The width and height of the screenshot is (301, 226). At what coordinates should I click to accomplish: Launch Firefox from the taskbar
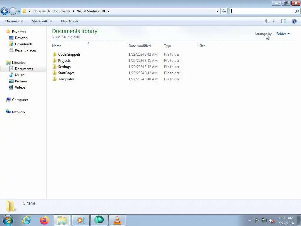44,220
